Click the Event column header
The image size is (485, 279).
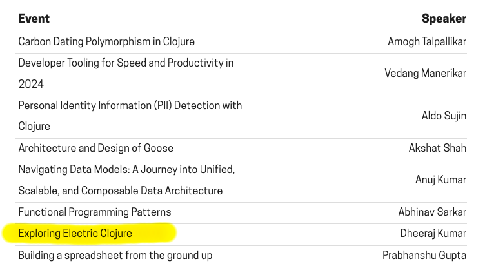[x=34, y=19]
